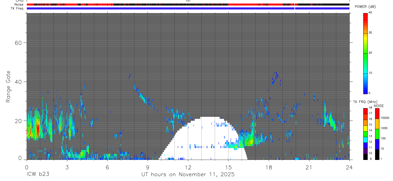Viewport: 393px width, 181px height.
Task: Click the red-black Noise strip above the plot
Action: (188, 4)
